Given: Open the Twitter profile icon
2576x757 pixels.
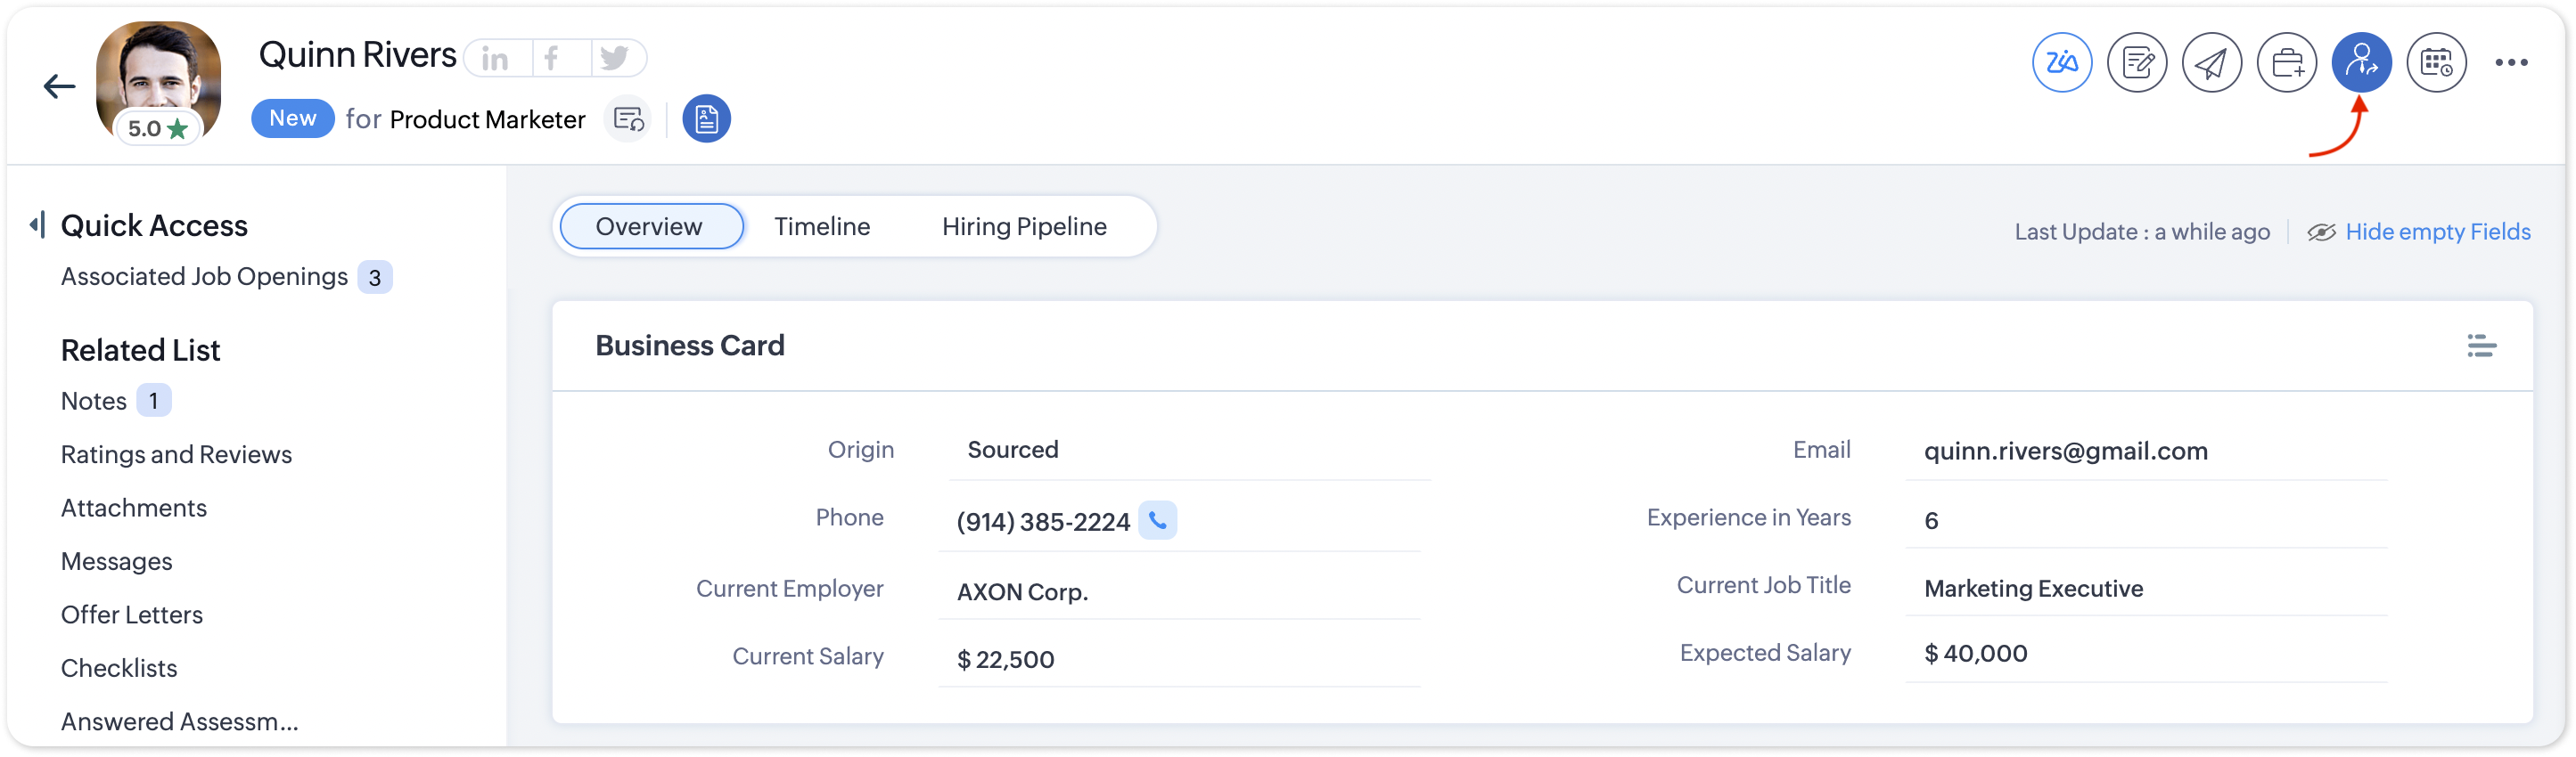Looking at the screenshot, I should [x=614, y=59].
